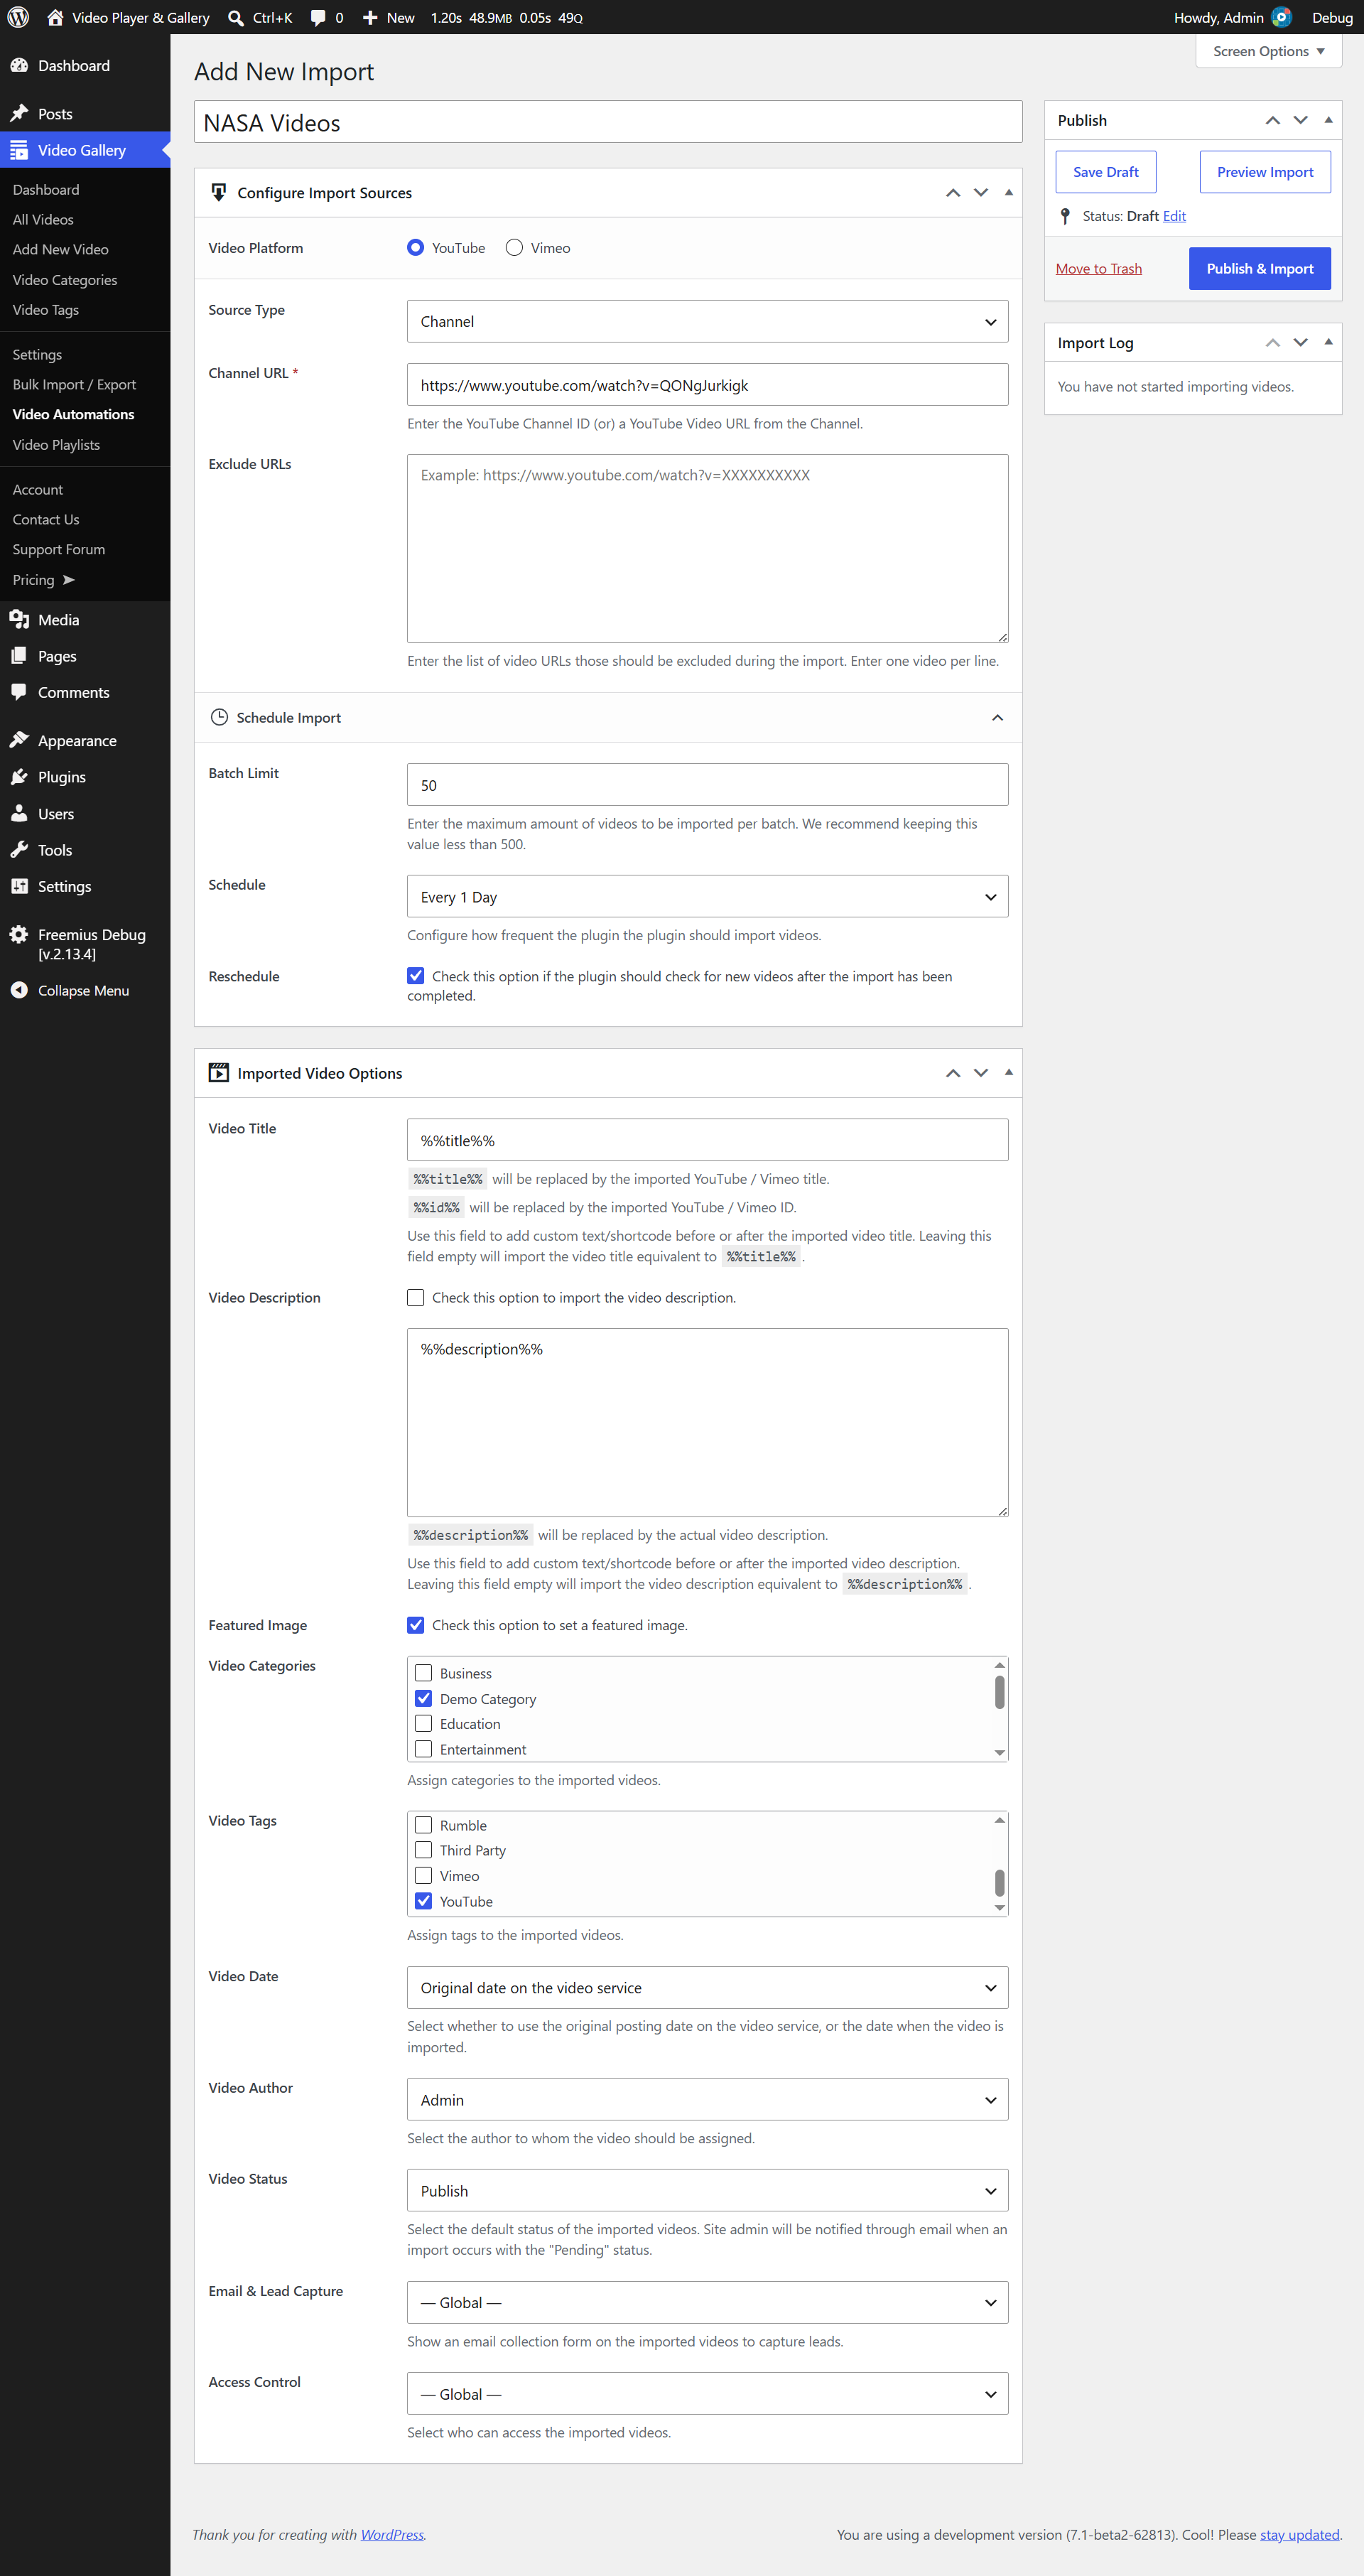Image resolution: width=1364 pixels, height=2576 pixels.
Task: Click the Freemius Debug gear icon
Action: [x=19, y=934]
